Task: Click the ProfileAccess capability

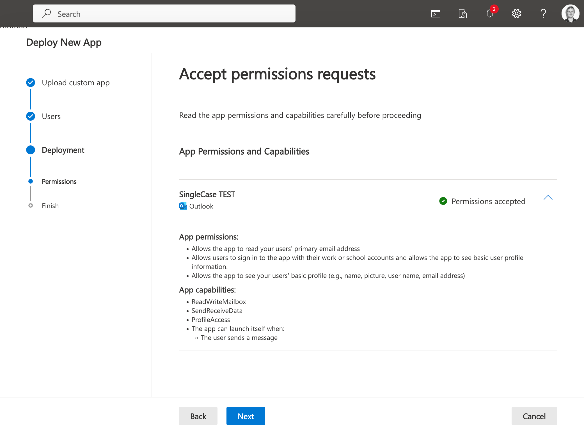Action: pos(210,320)
